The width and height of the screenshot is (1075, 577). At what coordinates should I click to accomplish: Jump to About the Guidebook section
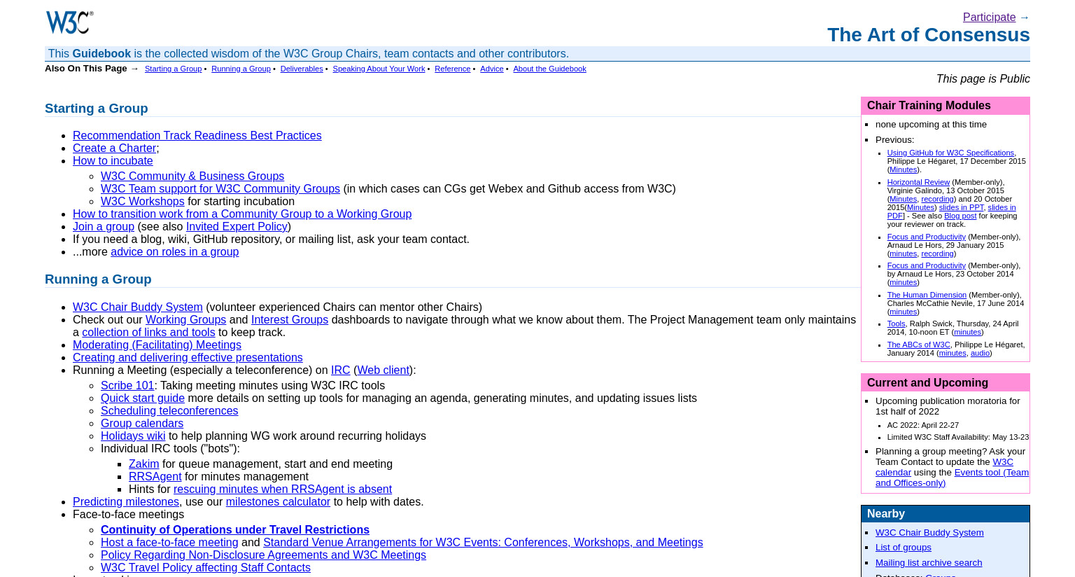coord(549,69)
